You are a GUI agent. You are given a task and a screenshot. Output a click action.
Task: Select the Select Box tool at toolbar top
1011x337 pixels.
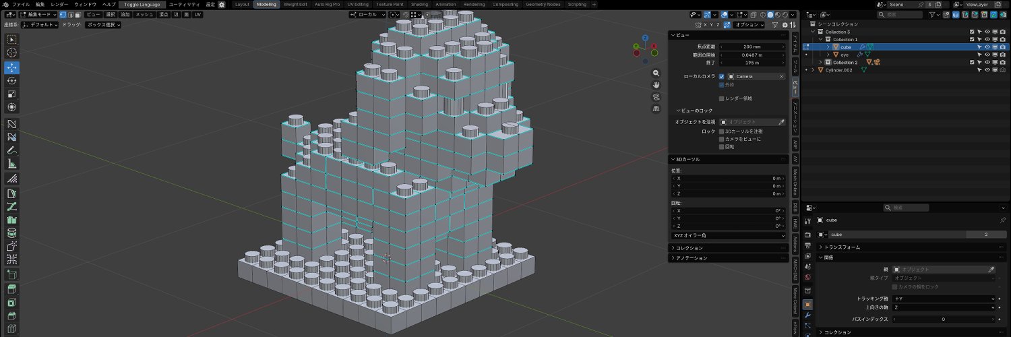[12, 39]
